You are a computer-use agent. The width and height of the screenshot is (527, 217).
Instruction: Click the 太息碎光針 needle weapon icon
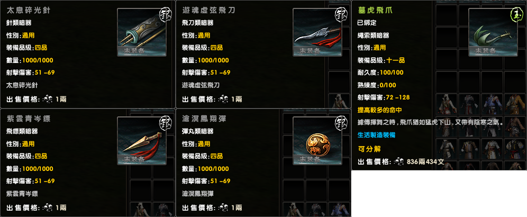142,32
